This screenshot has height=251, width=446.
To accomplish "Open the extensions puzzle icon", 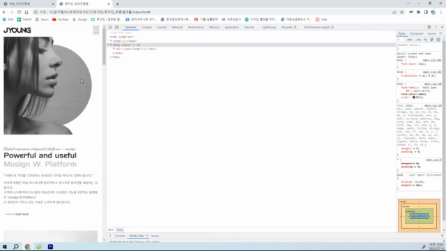I will 418,13.
